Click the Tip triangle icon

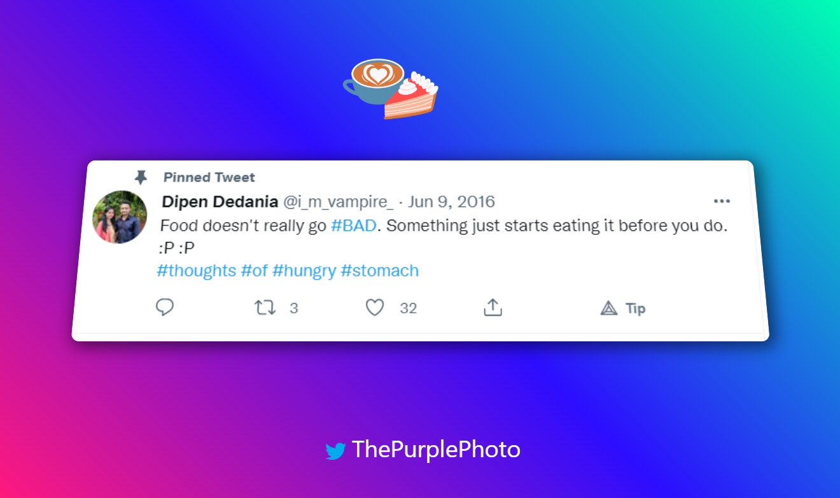[609, 308]
